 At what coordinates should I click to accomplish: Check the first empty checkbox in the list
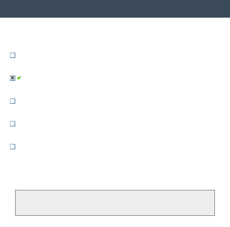click(x=12, y=55)
